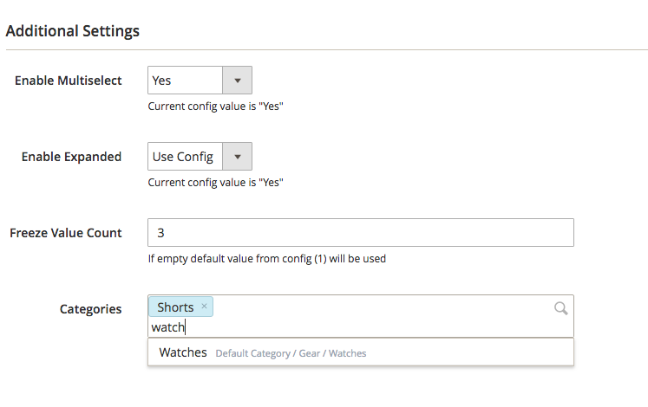The image size is (648, 407).
Task: Click the Freeze Value Count input field
Action: [x=360, y=233]
